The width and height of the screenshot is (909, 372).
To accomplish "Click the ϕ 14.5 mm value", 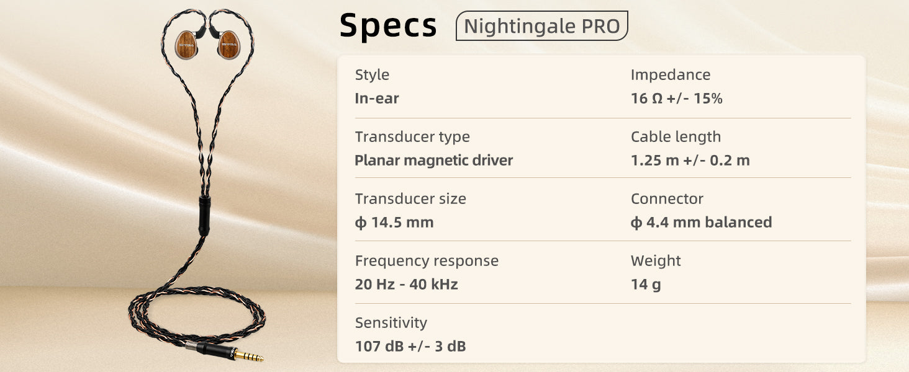I will [394, 223].
